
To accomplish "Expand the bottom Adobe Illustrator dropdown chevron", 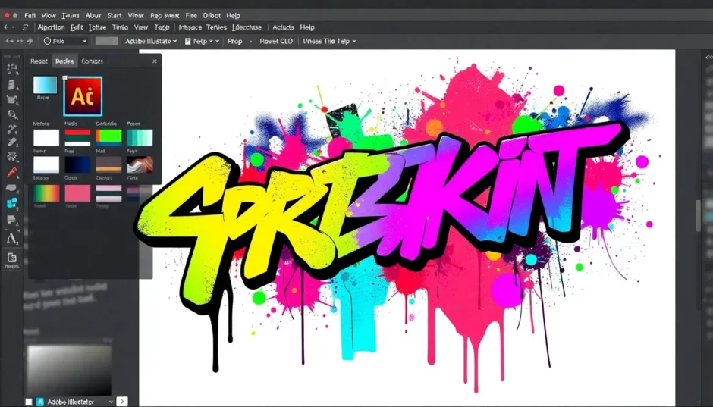I will 111,402.
